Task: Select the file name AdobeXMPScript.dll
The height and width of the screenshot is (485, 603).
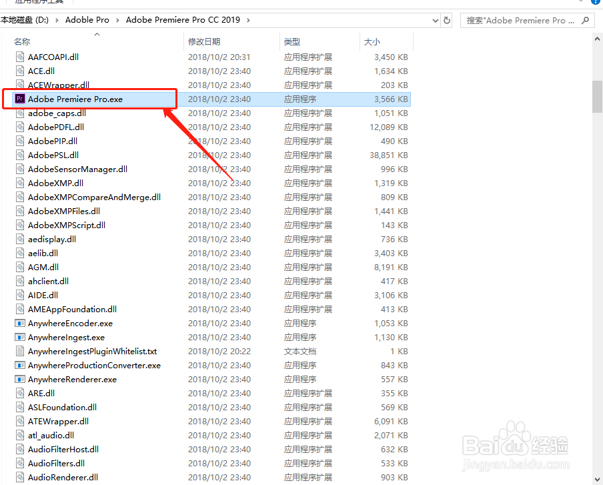Action: click(67, 225)
